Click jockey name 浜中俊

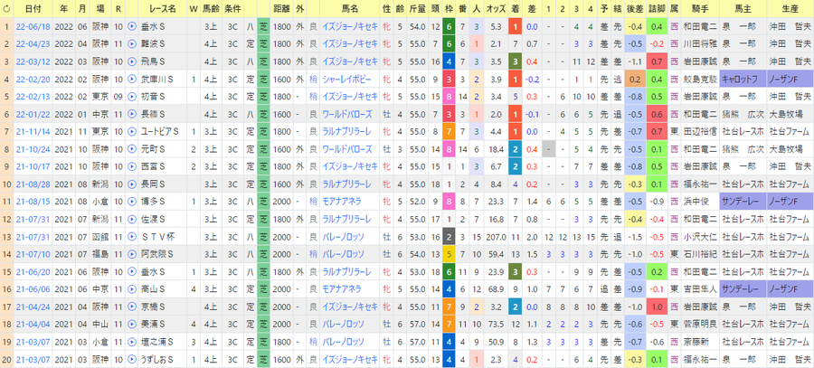[696, 202]
